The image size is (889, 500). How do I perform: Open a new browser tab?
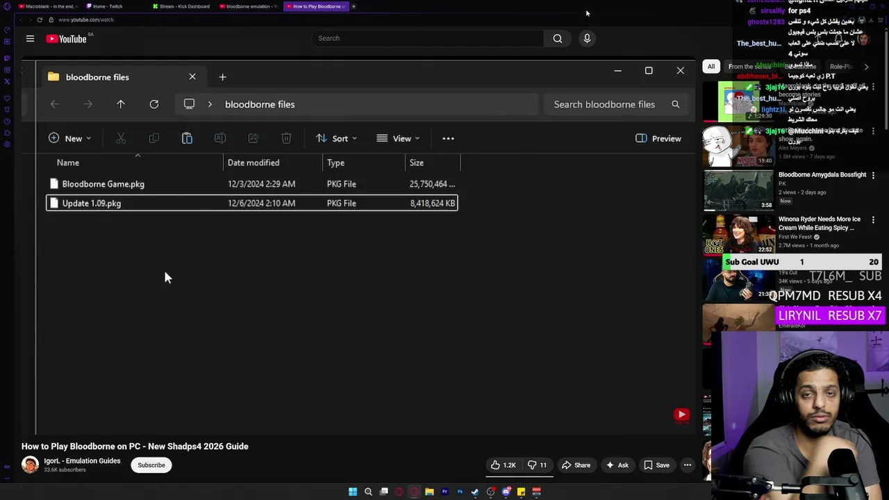354,6
